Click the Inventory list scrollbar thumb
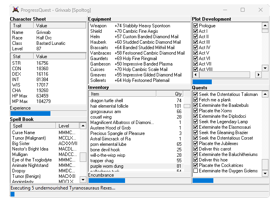The height and width of the screenshot is (202, 279). coord(187,106)
